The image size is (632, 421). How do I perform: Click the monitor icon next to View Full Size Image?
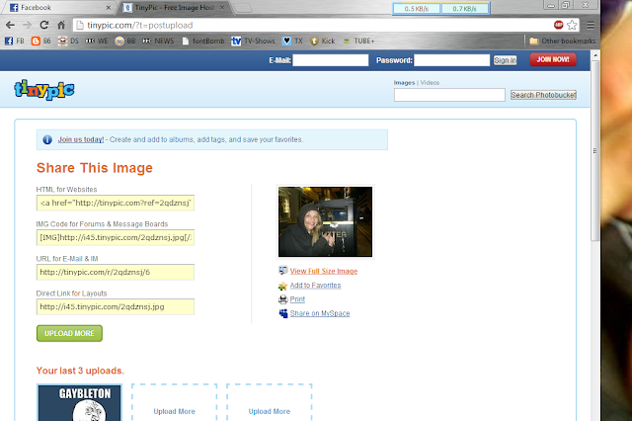(283, 271)
